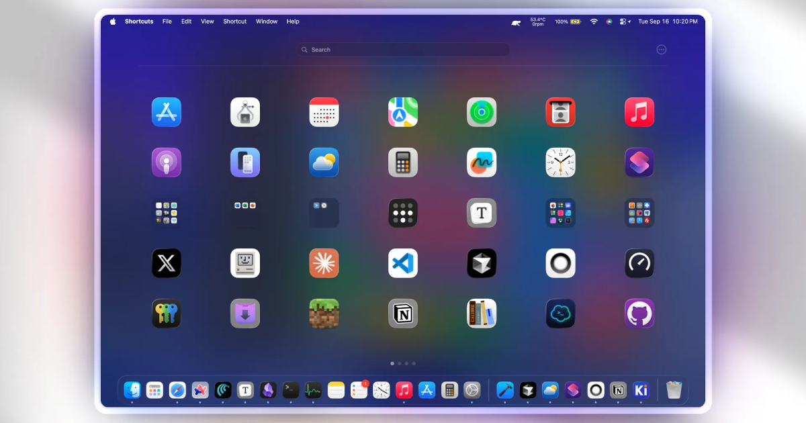Image resolution: width=806 pixels, height=423 pixels.
Task: Open the Trash in the dock
Action: 674,390
